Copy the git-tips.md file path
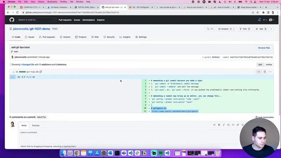This screenshot has width=281, height=158. coord(41,72)
